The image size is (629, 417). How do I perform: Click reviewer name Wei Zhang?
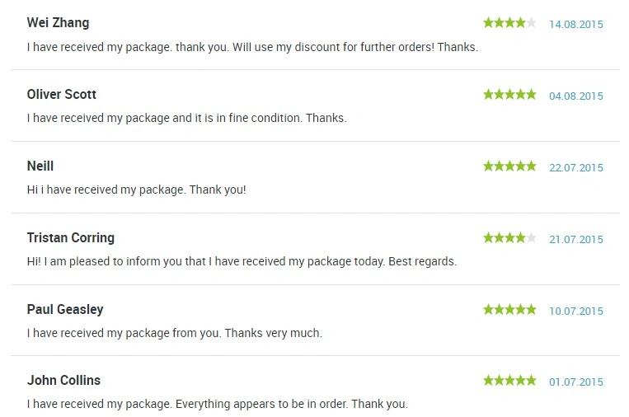pyautogui.click(x=59, y=23)
